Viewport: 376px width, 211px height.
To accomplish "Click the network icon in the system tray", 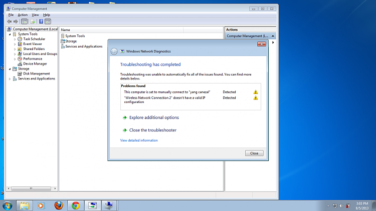I will 335,205.
